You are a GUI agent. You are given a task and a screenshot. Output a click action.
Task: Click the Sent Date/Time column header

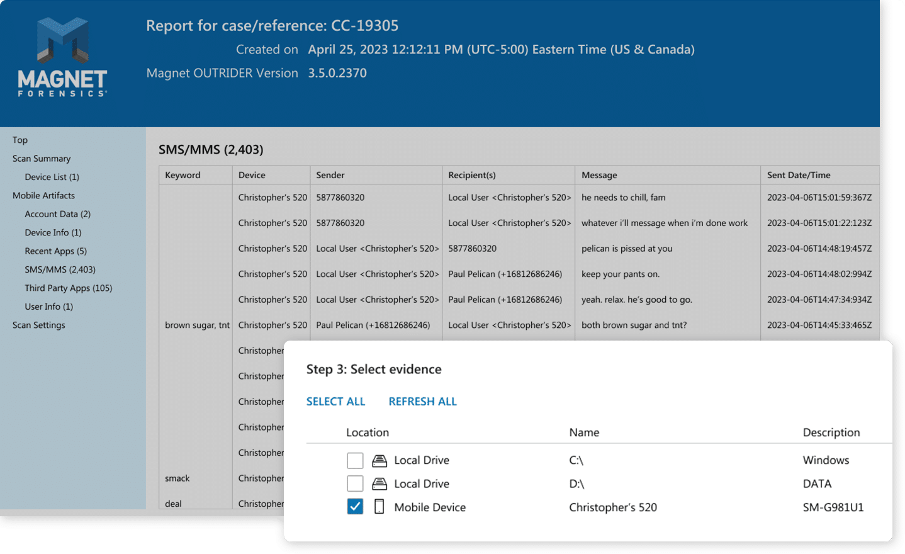pos(799,175)
